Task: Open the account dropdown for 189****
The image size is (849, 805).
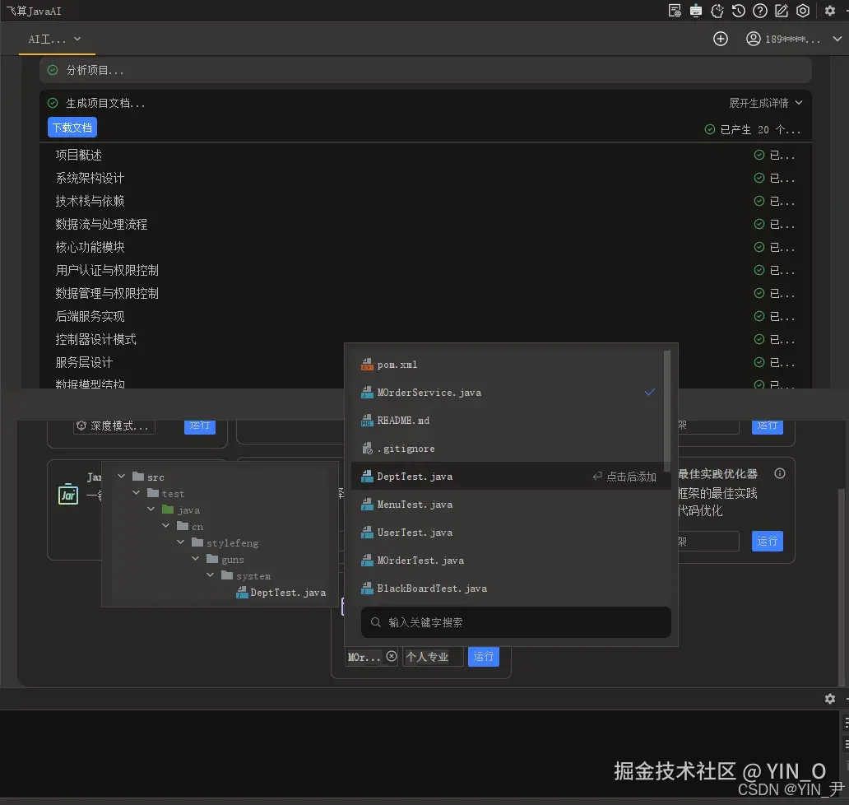Action: [x=794, y=38]
